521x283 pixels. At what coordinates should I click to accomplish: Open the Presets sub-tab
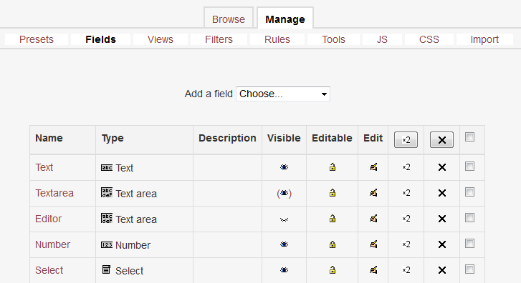coord(37,39)
